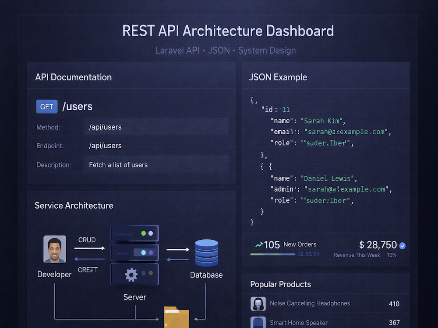Click the 105 New Orders value
This screenshot has width=438, height=328.
pyautogui.click(x=272, y=245)
